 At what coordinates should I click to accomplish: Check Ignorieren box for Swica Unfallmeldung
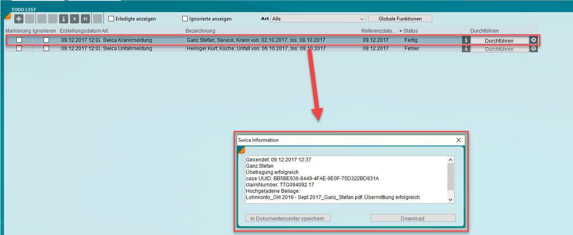coord(46,49)
